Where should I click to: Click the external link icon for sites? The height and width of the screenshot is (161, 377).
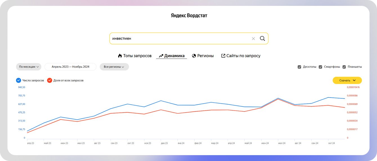(223, 56)
